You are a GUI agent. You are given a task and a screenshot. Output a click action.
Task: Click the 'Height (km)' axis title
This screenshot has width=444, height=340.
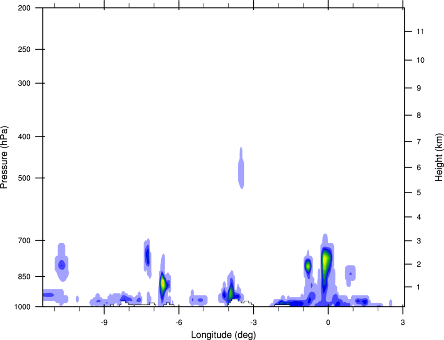point(439,157)
